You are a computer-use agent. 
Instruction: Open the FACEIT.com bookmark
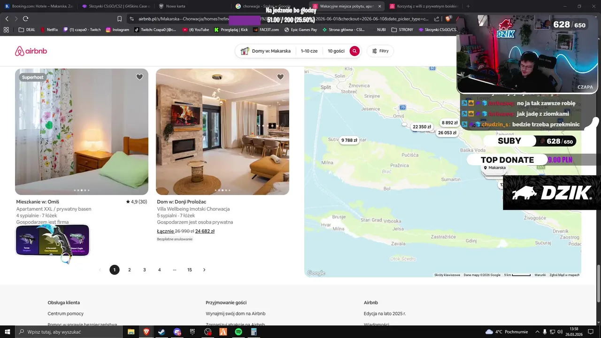pyautogui.click(x=266, y=30)
